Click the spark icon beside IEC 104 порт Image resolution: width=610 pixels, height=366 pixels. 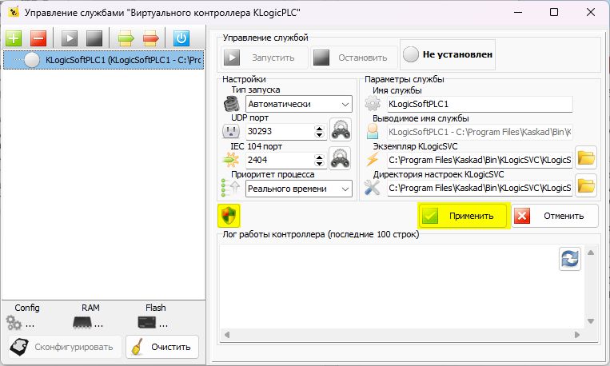231,160
